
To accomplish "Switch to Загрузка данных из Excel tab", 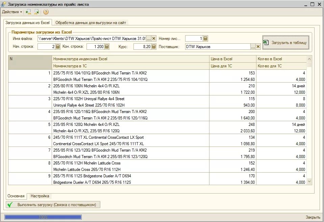I will (27, 23).
